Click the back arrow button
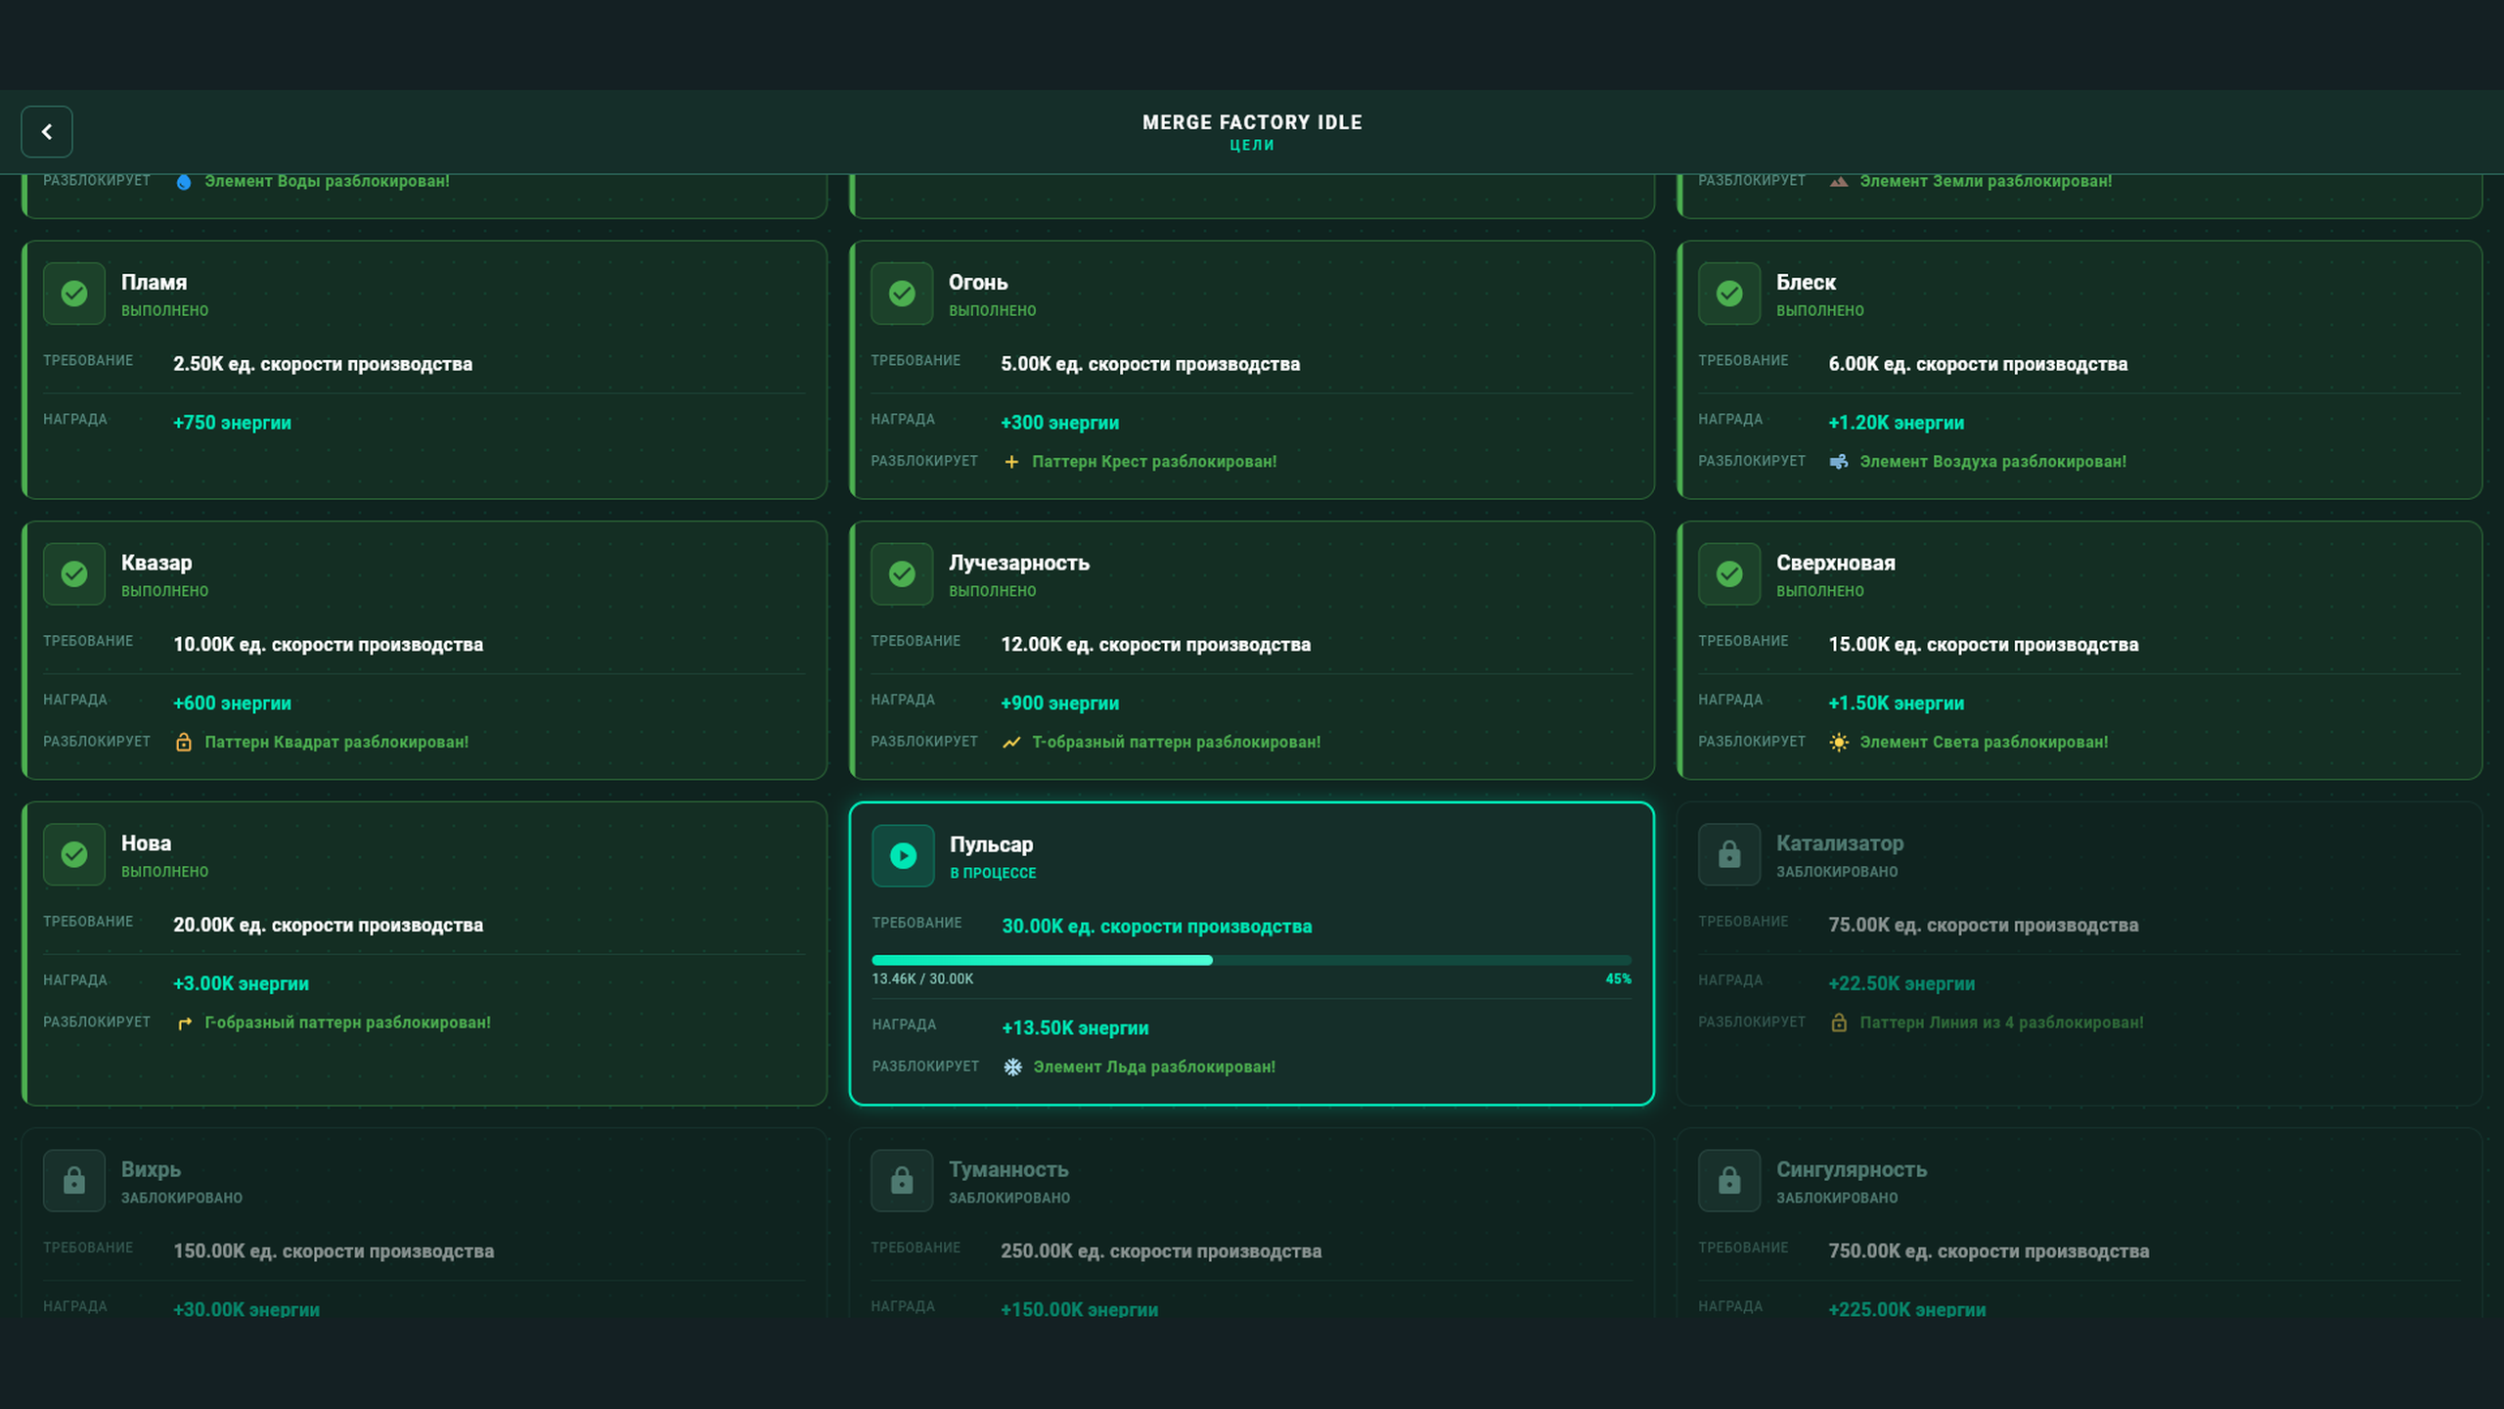 point(46,131)
